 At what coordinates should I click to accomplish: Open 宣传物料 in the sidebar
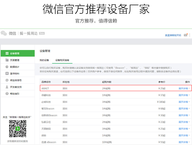(18, 74)
